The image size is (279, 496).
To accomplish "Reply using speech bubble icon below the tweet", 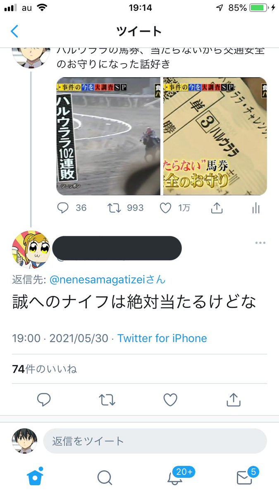I will (x=44, y=400).
